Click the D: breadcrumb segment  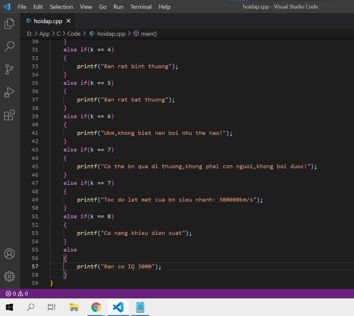pos(30,33)
